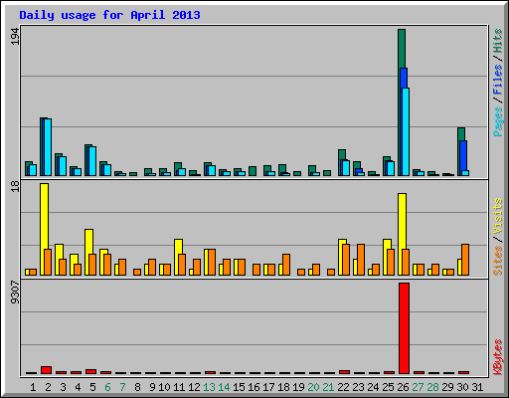Click the 18 scale label on the visits chart

click(x=15, y=186)
